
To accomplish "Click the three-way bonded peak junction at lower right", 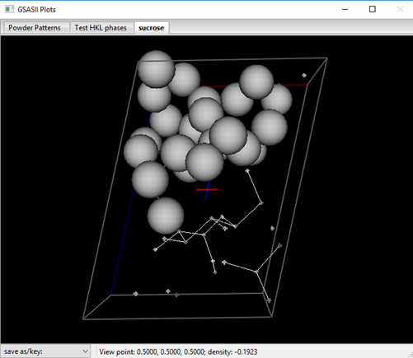I will tap(256, 272).
